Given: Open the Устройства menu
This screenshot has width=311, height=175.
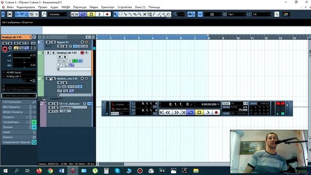Looking at the screenshot, I should pyautogui.click(x=124, y=7).
